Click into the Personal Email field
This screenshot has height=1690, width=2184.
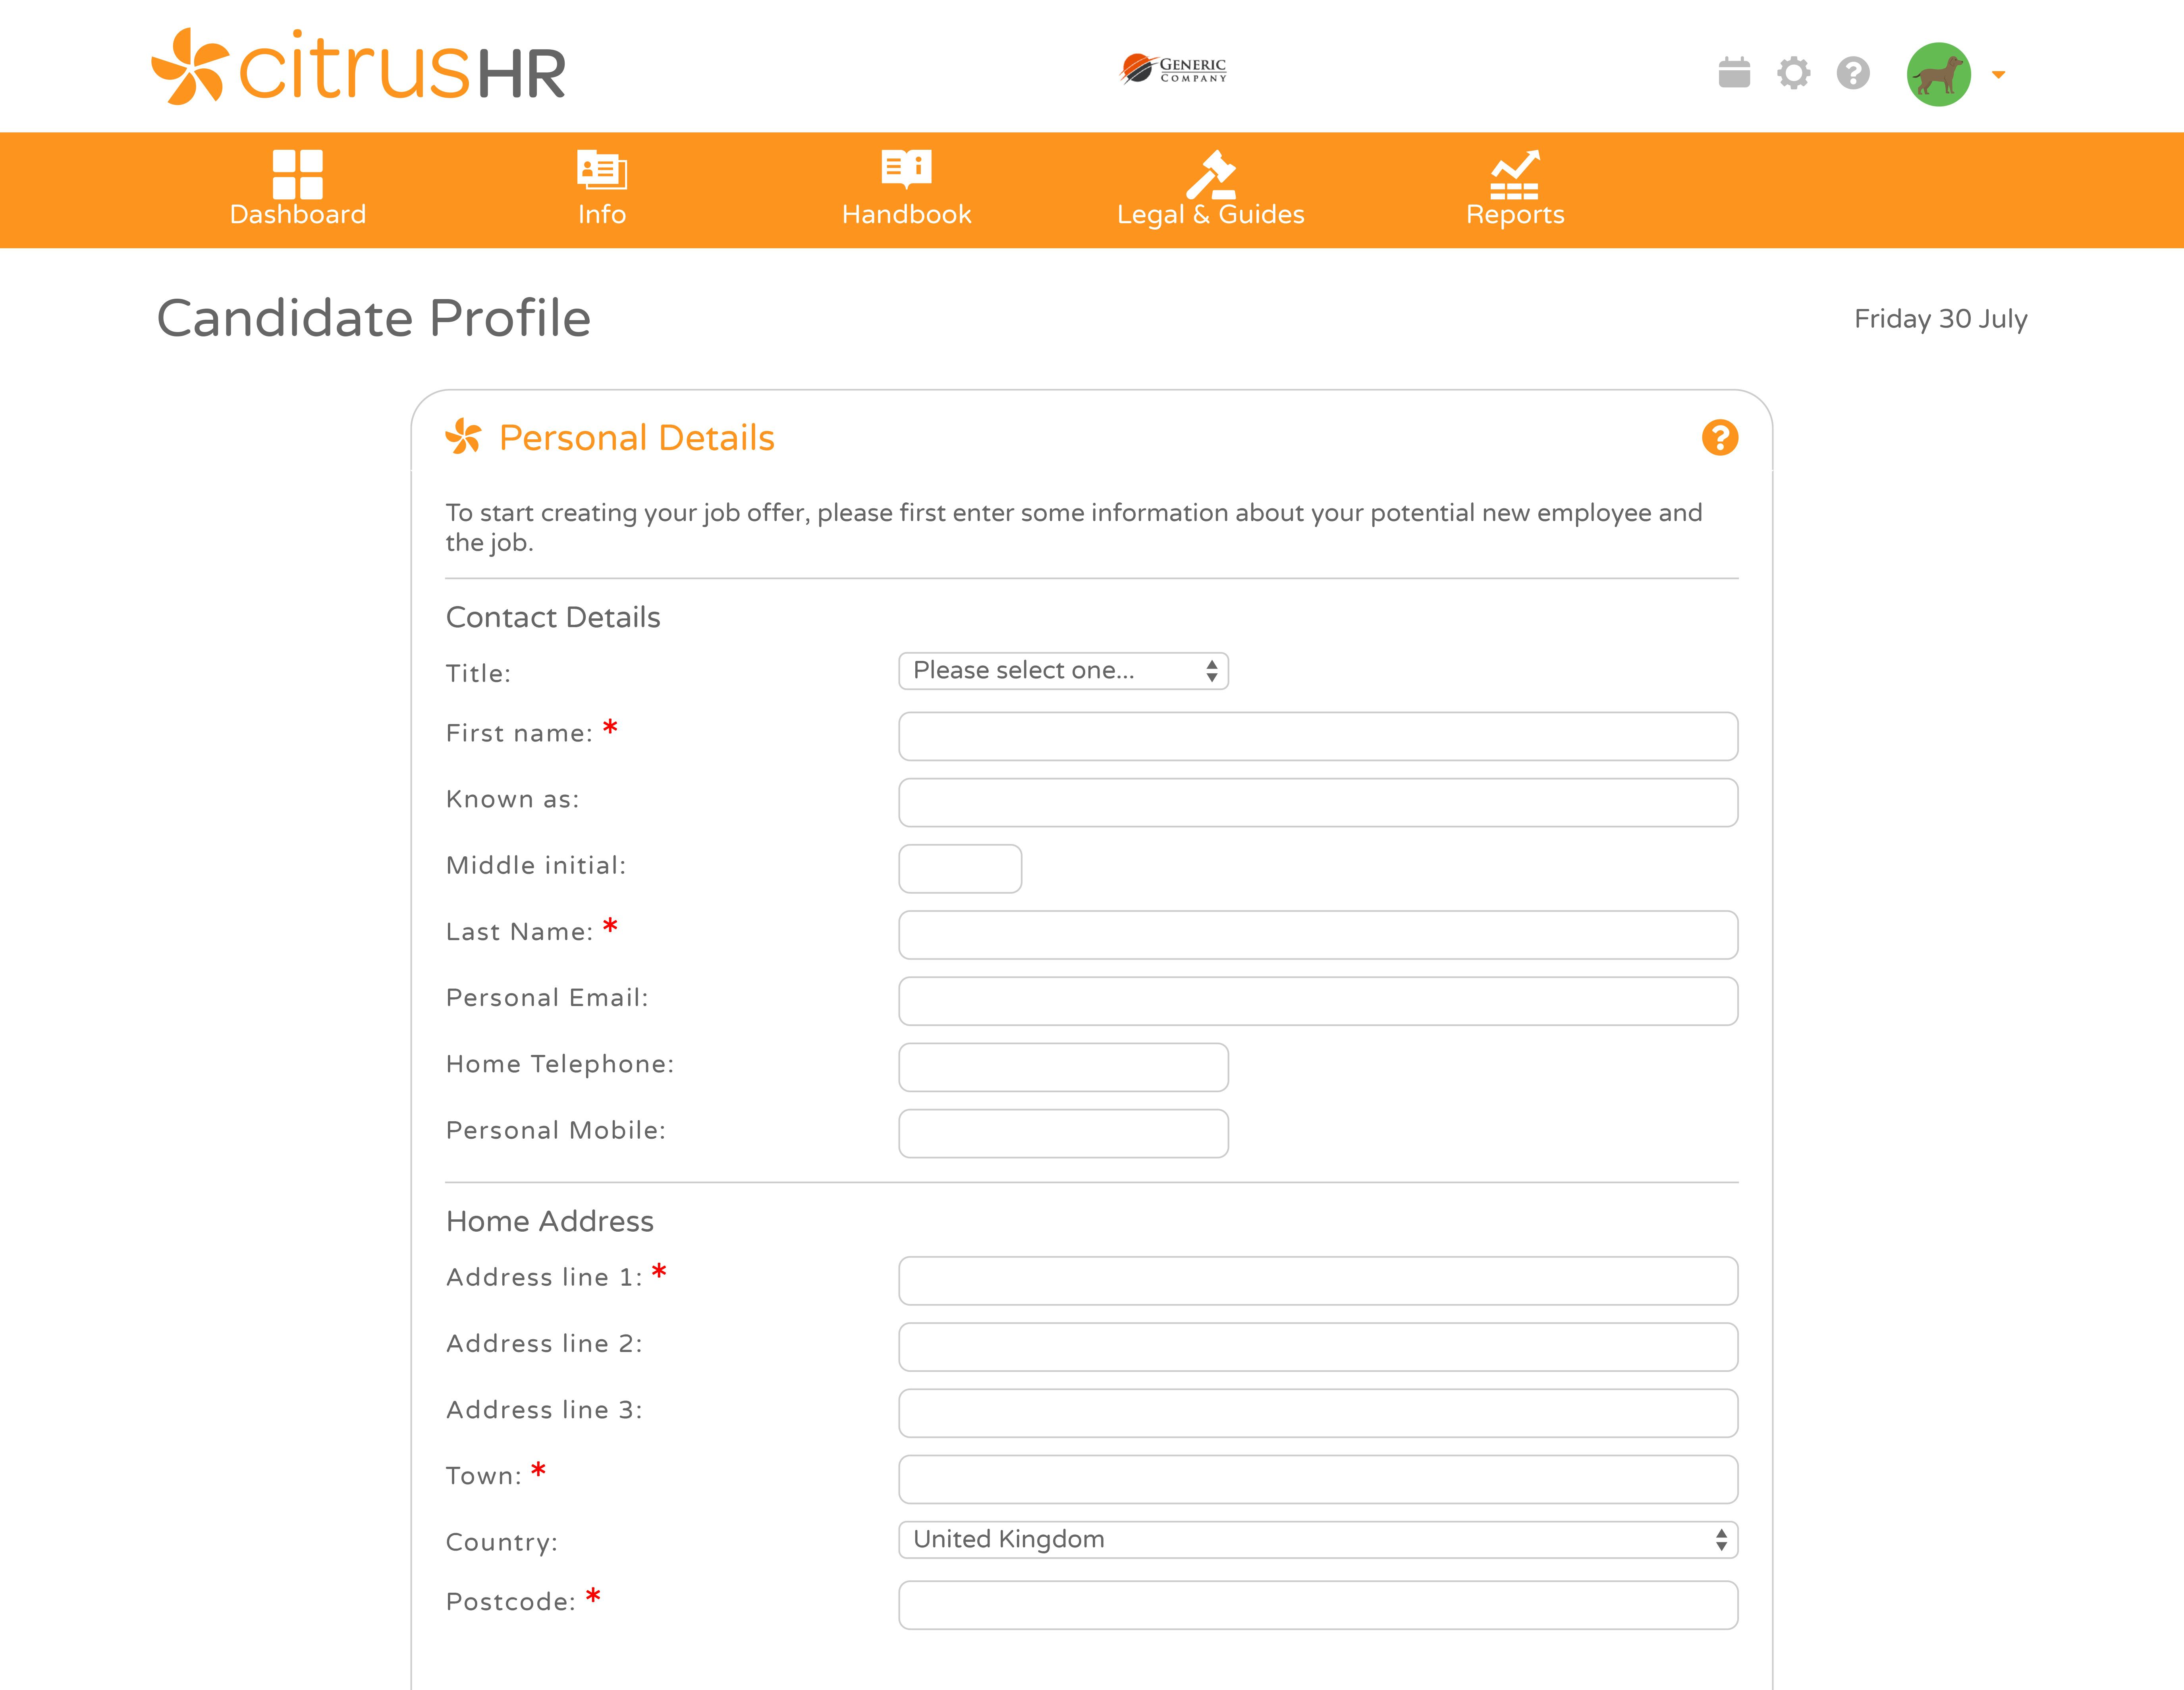(x=1318, y=1001)
